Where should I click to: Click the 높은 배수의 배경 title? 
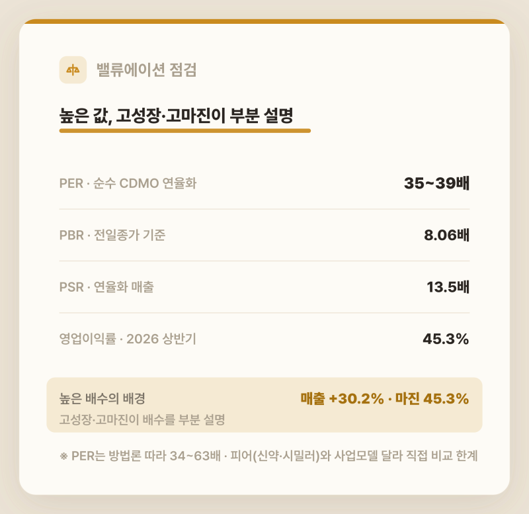(x=102, y=399)
